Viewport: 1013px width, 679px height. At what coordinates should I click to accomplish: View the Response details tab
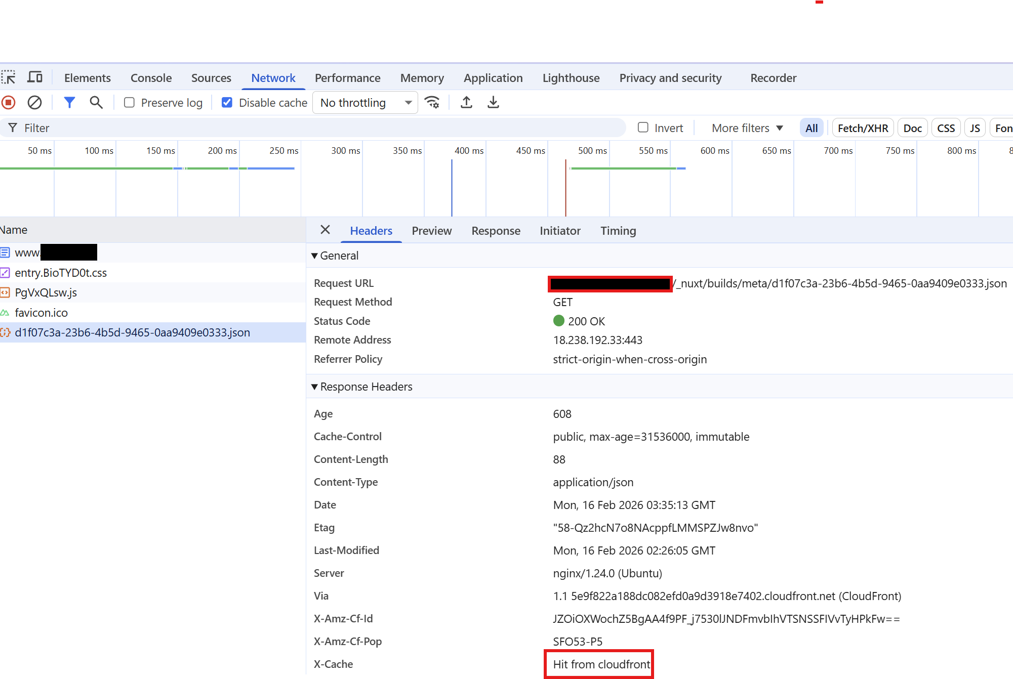pyautogui.click(x=496, y=231)
